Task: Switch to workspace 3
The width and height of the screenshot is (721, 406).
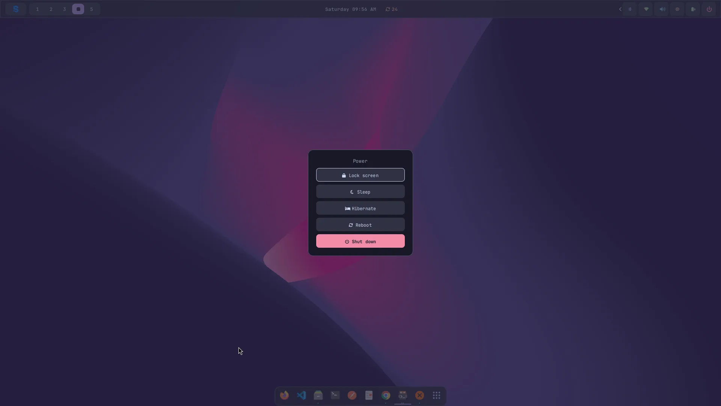Action: pos(65,9)
